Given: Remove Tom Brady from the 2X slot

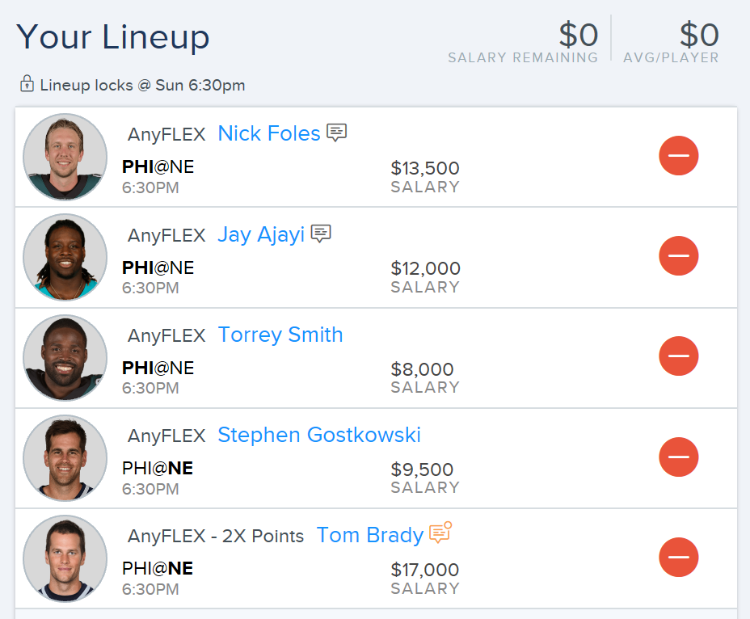Looking at the screenshot, I should tap(678, 558).
